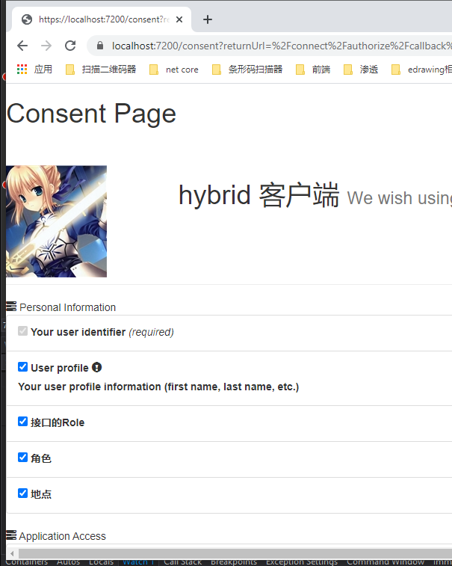Screen dimensions: 452x566
Task: Click the user profile description text
Action: pyautogui.click(x=158, y=387)
